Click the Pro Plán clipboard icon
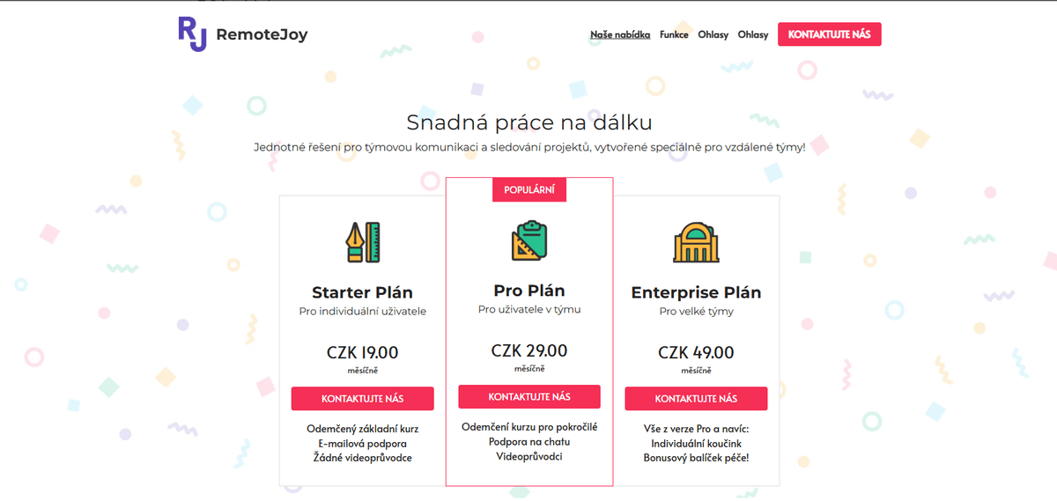The width and height of the screenshot is (1057, 501). 529,240
